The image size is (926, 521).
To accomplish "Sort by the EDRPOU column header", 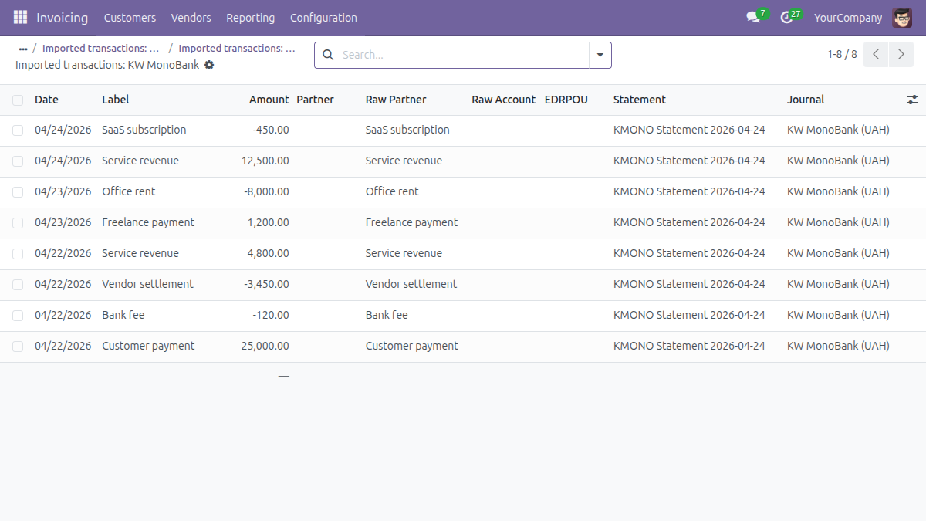I will point(566,100).
